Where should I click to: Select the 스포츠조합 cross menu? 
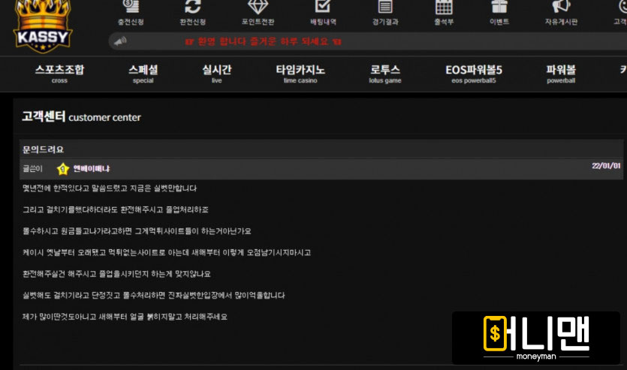59,74
